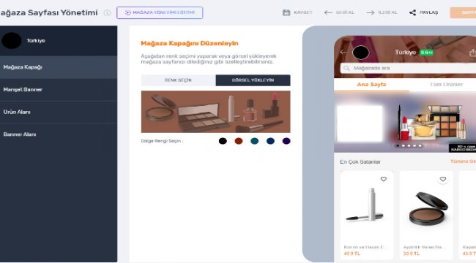The width and height of the screenshot is (476, 263).
Task: Click the magnifier icon in preview search
Action: (x=346, y=68)
